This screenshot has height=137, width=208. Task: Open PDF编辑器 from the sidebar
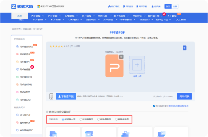(25, 69)
